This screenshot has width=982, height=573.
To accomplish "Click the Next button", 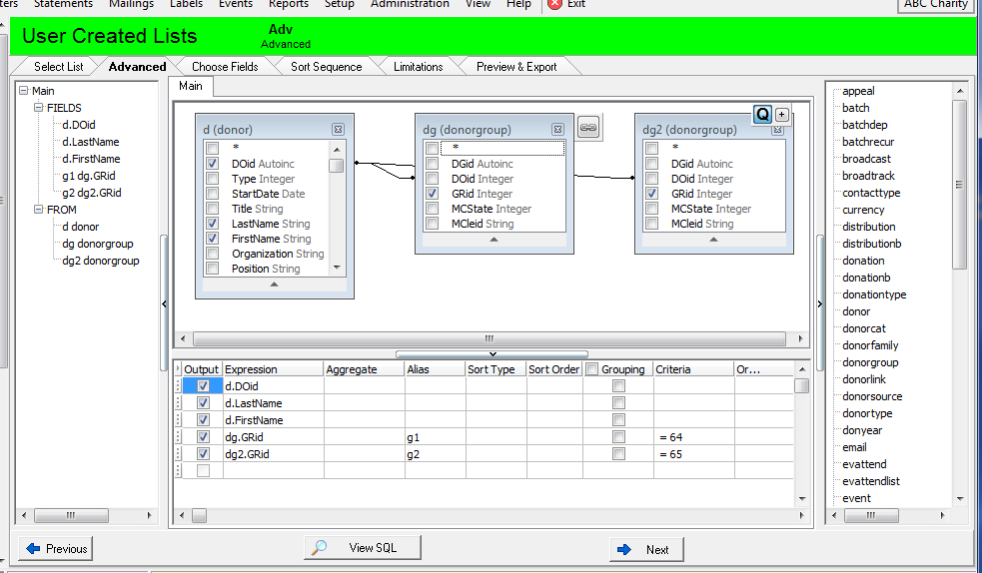I will (x=645, y=549).
